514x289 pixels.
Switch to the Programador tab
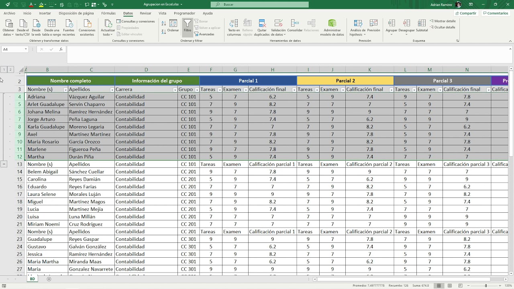tap(184, 13)
